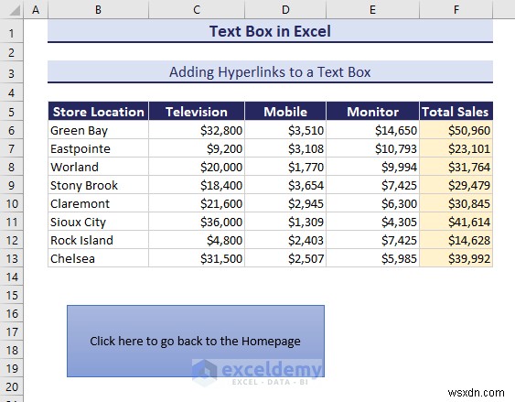
Task: Select row 2 header
Action: tap(12, 52)
